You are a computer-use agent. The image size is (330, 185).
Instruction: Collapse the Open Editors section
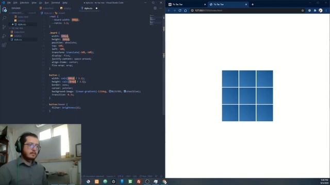[x=23, y=13]
